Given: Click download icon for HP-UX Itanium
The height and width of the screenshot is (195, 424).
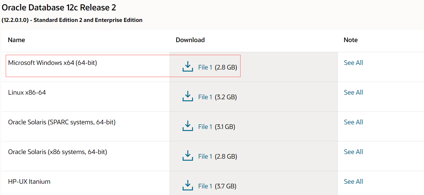Looking at the screenshot, I should [x=188, y=185].
